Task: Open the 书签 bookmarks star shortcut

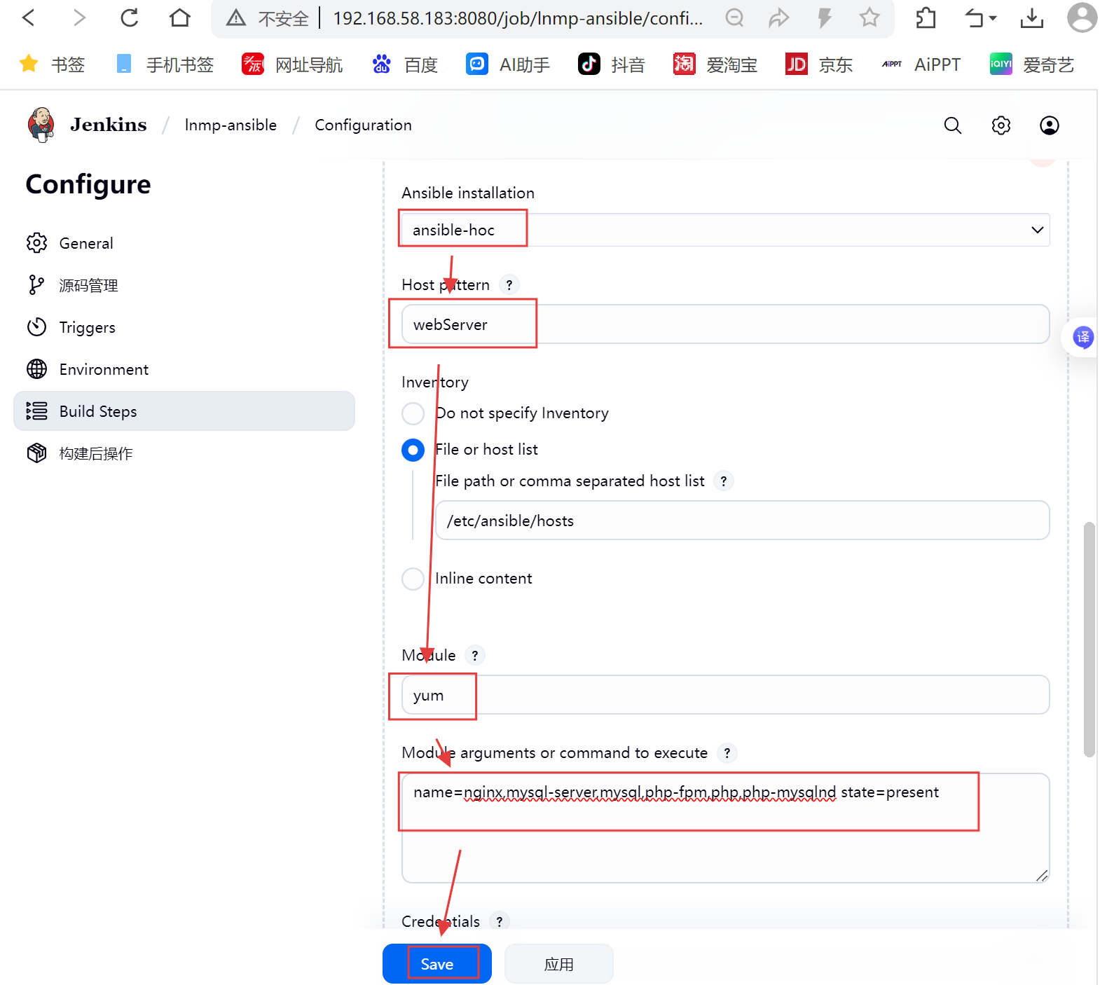Action: (52, 64)
